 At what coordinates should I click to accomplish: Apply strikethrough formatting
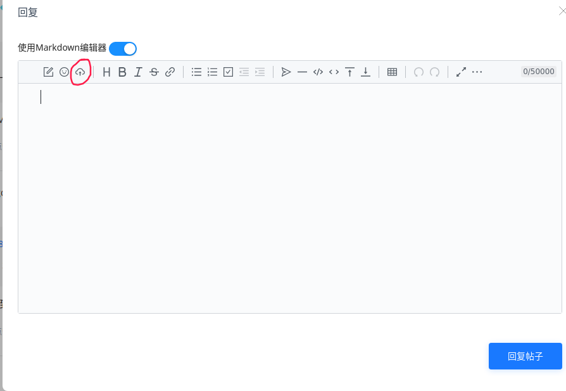[x=154, y=72]
